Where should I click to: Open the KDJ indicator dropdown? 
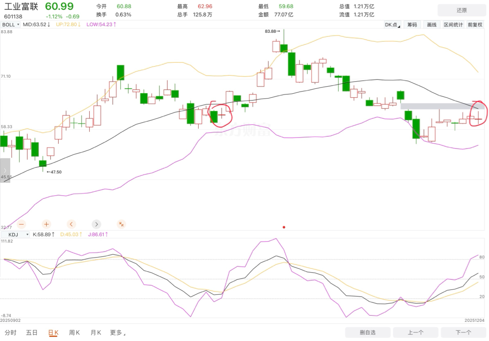16,234
